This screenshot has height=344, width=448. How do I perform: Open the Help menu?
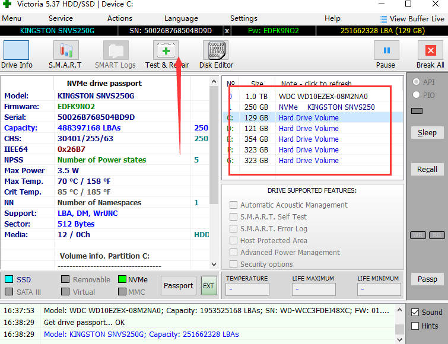(332, 18)
